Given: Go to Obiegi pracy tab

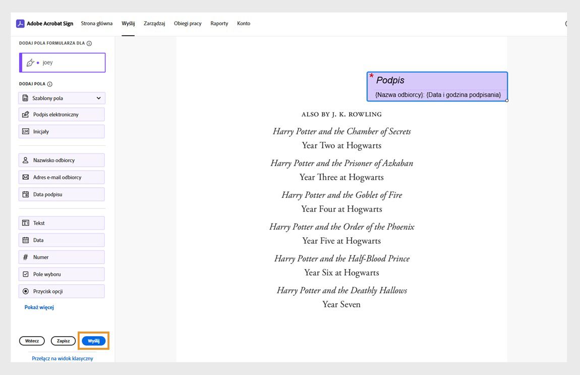Looking at the screenshot, I should tap(188, 23).
